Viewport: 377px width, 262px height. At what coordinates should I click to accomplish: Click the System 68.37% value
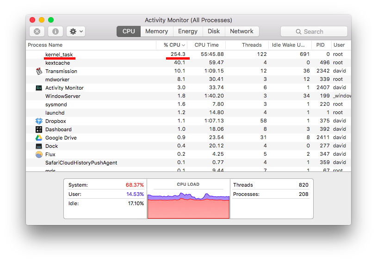[135, 185]
